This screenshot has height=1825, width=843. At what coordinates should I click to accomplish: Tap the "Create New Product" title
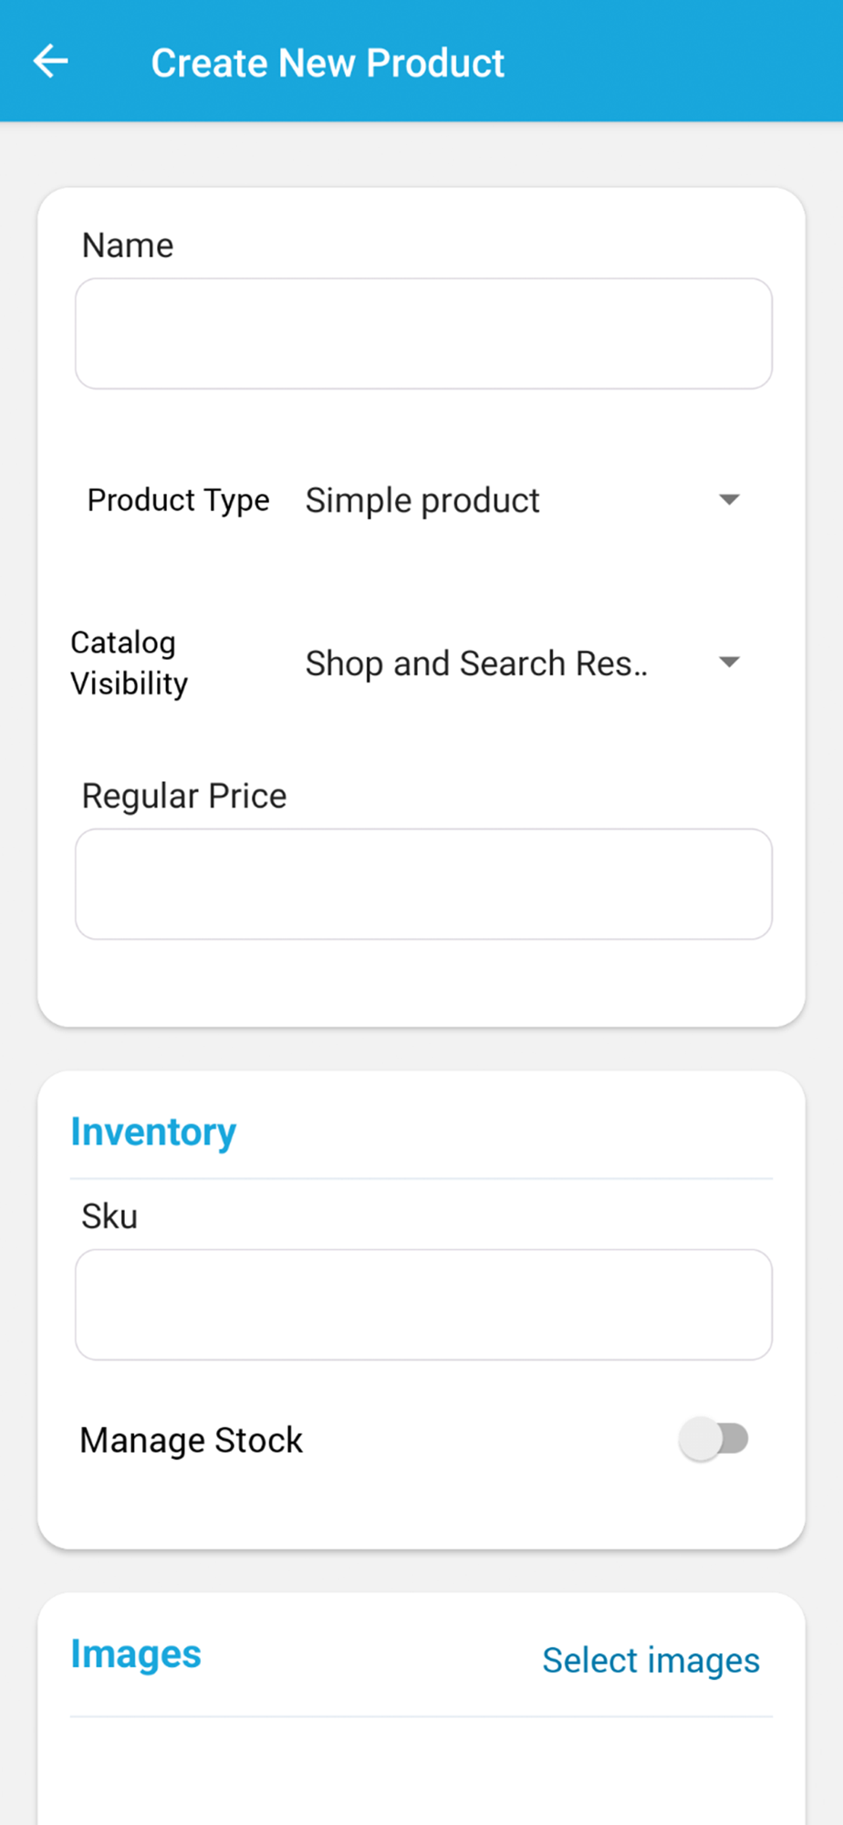(x=328, y=63)
